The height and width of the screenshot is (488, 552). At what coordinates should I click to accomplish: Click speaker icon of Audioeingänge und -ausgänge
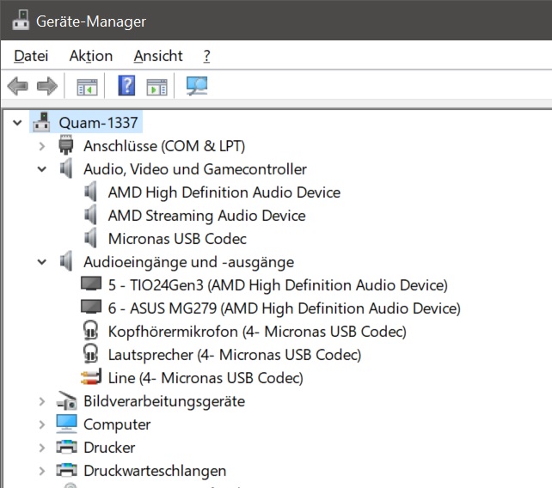[66, 261]
